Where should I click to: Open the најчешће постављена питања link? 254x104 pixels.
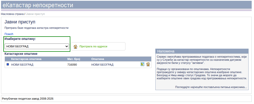[x=211, y=87]
